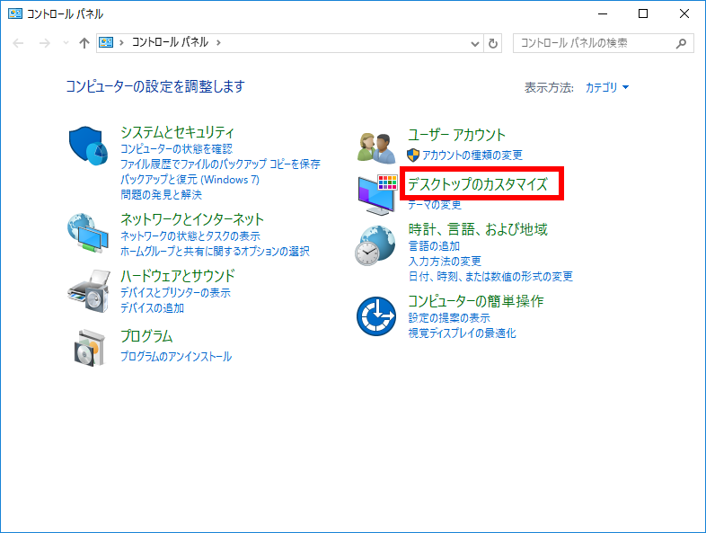Image resolution: width=706 pixels, height=533 pixels.
Task: Click the up arrow to parent folder
Action: click(x=84, y=43)
